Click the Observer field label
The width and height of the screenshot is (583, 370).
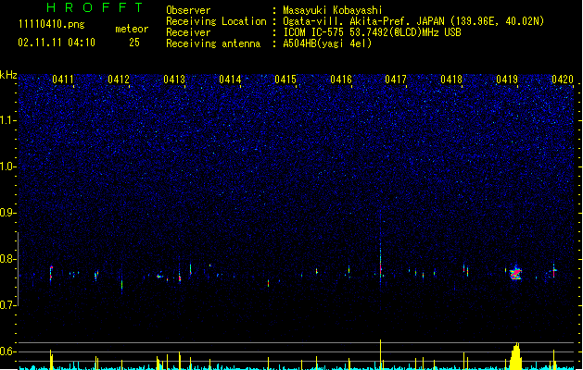[x=188, y=10]
